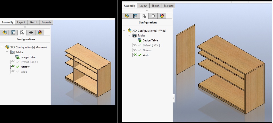This screenshot has height=123, width=273.
Task: Click Configurations heading in right window
Action: tap(148, 23)
